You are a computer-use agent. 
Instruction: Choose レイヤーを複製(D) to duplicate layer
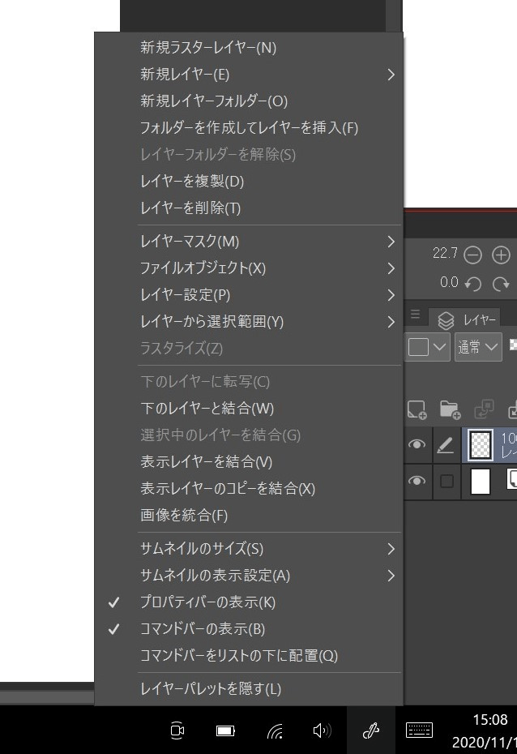click(249, 182)
